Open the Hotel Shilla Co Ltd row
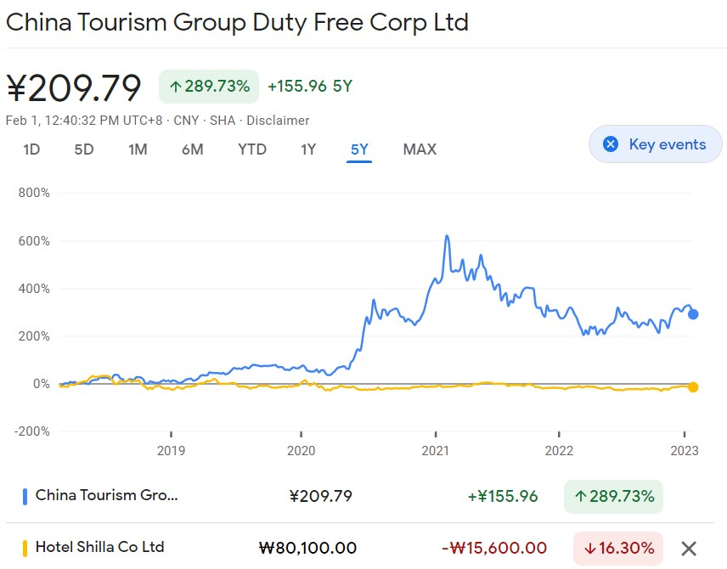This screenshot has width=727, height=569. tap(360, 548)
